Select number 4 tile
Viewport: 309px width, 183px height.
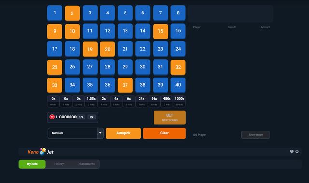point(108,13)
